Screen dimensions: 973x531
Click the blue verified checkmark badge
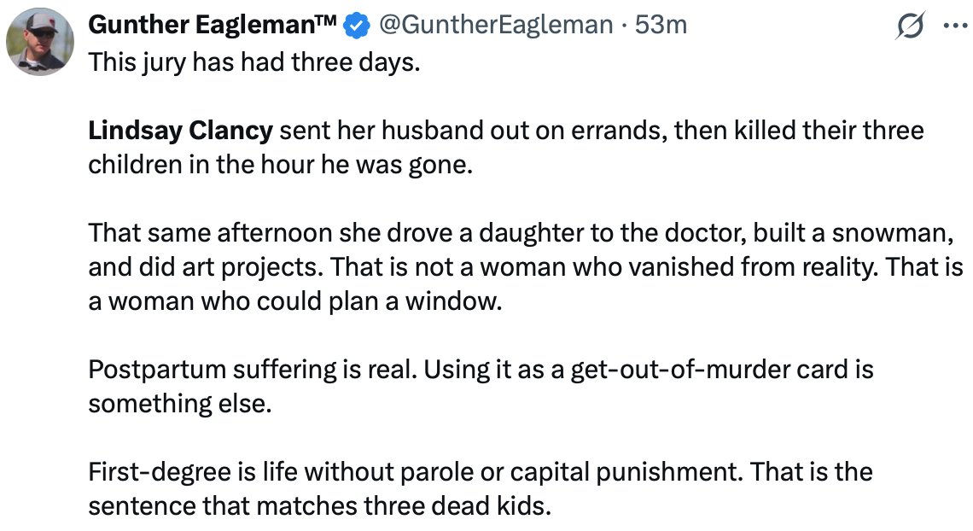357,26
